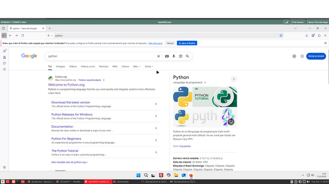
Task: Clear the search box with the X icon
Action: 158,56
